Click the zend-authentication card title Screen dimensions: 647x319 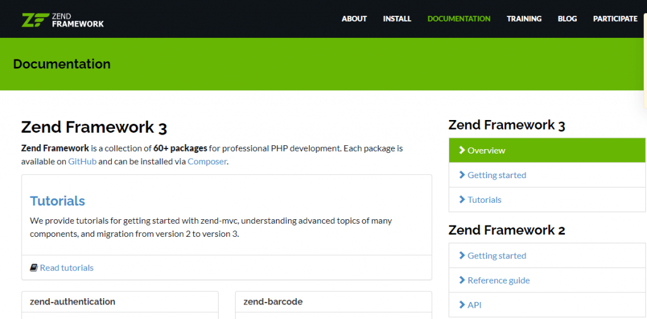[x=73, y=302]
